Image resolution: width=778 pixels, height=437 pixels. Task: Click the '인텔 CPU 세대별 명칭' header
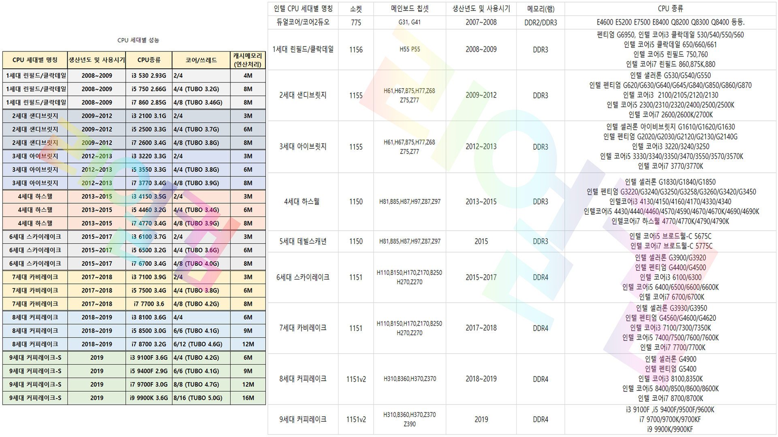[303, 8]
